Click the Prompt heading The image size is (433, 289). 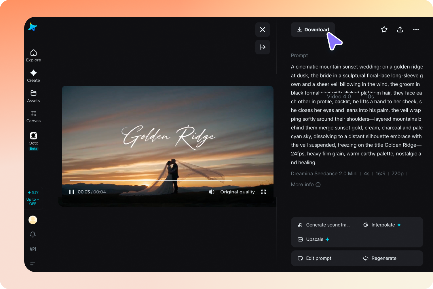(299, 55)
